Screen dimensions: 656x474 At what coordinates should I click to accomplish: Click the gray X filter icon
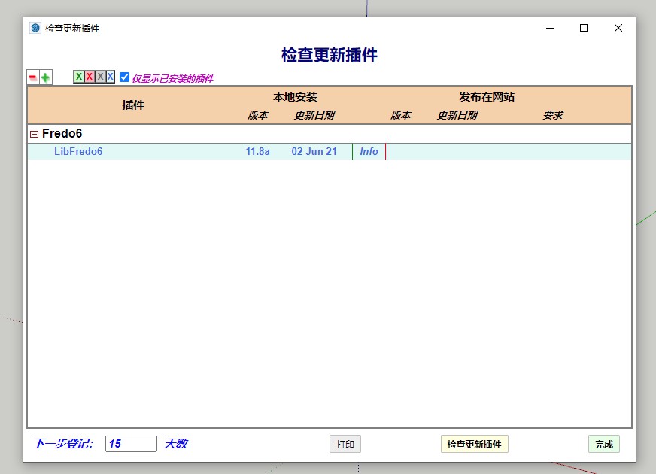click(100, 77)
